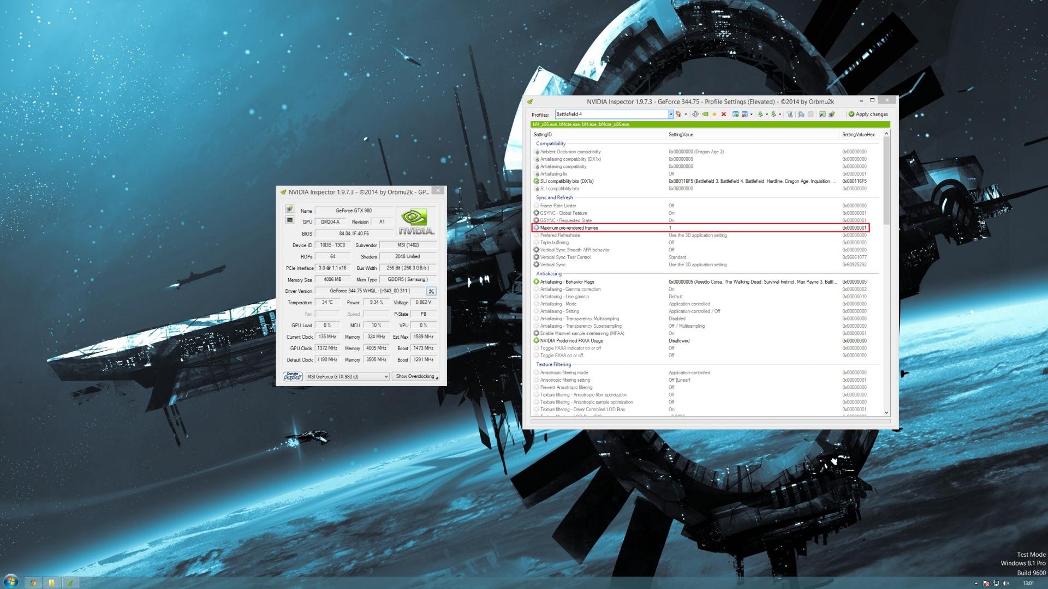Click the magnifier scan-for-modified-profiles icon
The height and width of the screenshot is (589, 1048).
[801, 114]
